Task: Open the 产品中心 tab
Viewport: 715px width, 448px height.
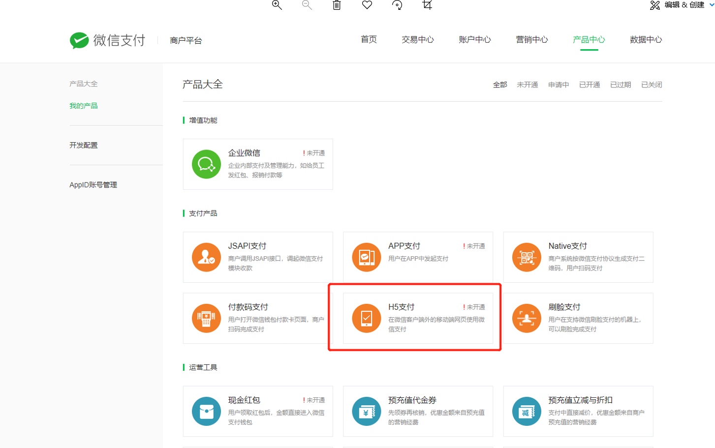Action: (589, 39)
